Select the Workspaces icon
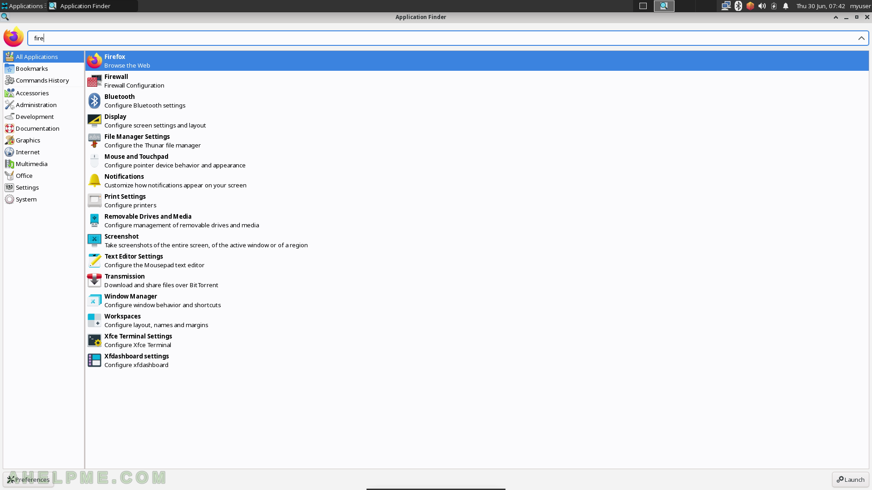The height and width of the screenshot is (490, 872). (94, 320)
